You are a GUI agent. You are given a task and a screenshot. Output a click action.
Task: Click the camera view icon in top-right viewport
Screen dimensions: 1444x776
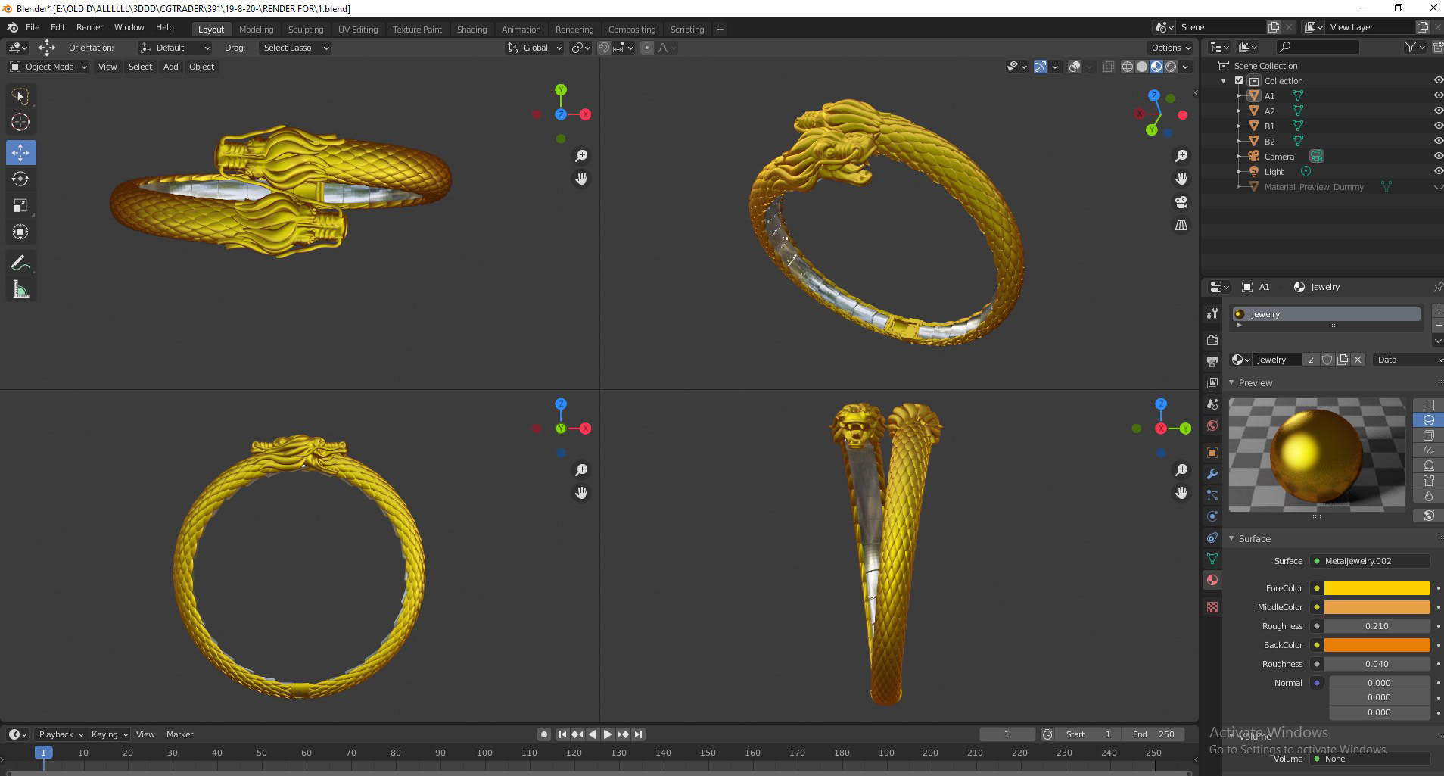(x=1181, y=202)
